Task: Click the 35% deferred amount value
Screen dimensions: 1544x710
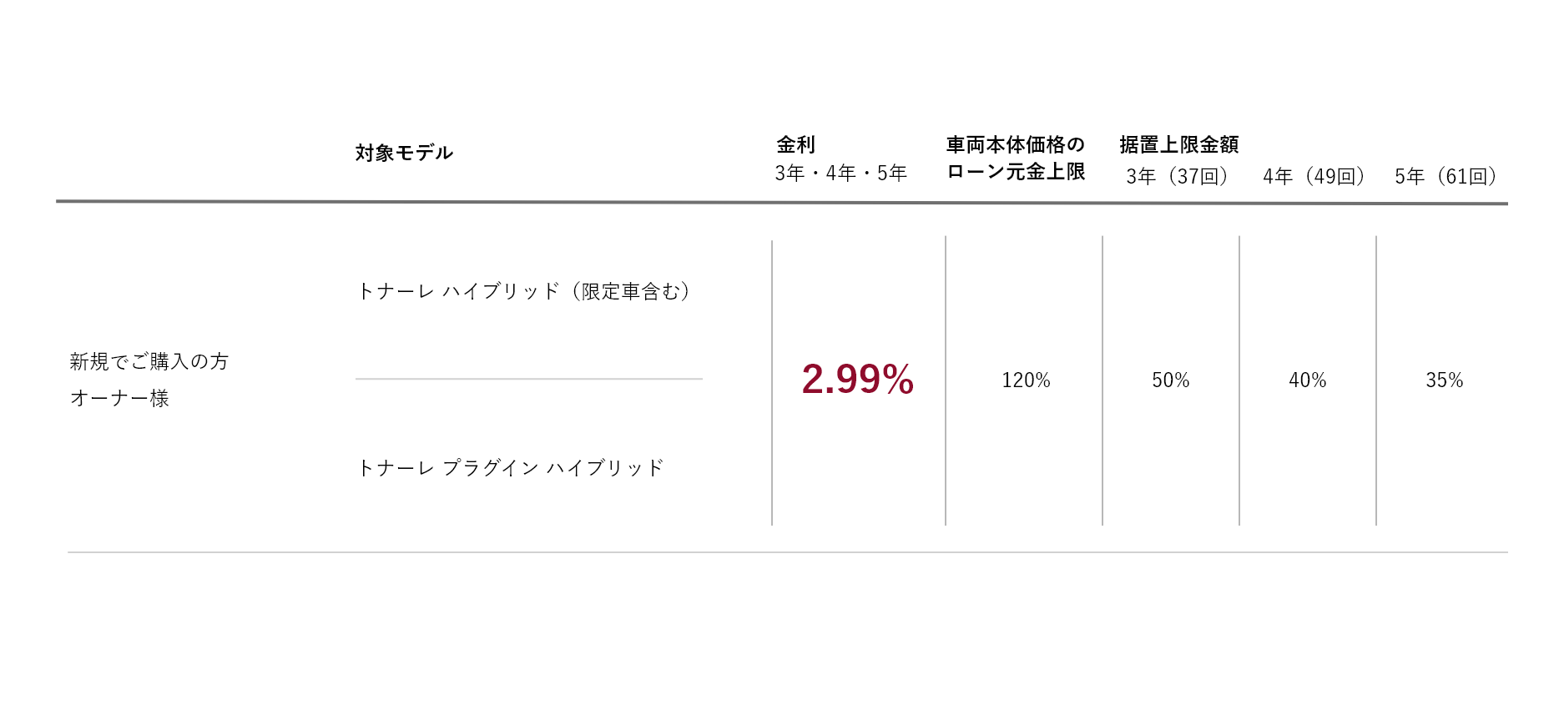Action: (x=1444, y=380)
